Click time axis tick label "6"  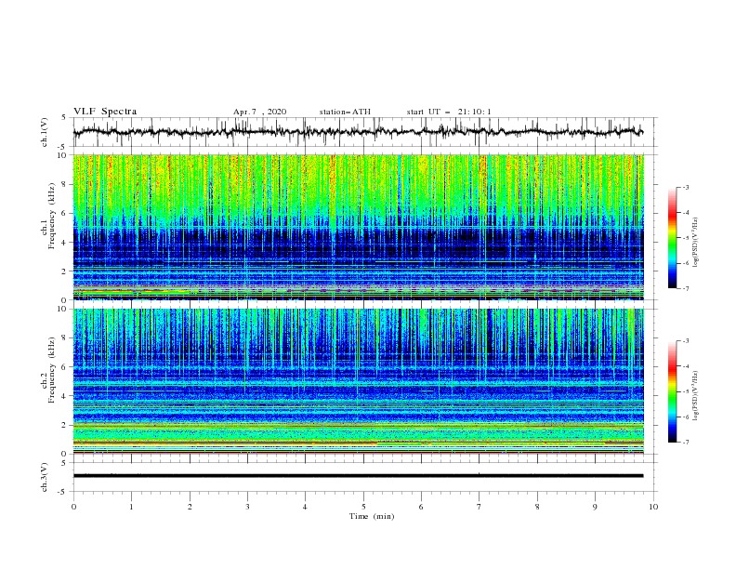tap(421, 507)
